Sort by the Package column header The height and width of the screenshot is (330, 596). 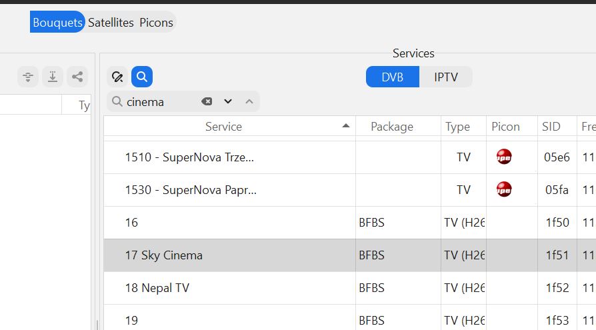(x=398, y=126)
